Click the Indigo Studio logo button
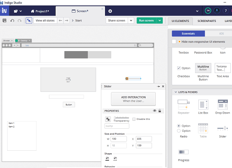 (x=5, y=11)
